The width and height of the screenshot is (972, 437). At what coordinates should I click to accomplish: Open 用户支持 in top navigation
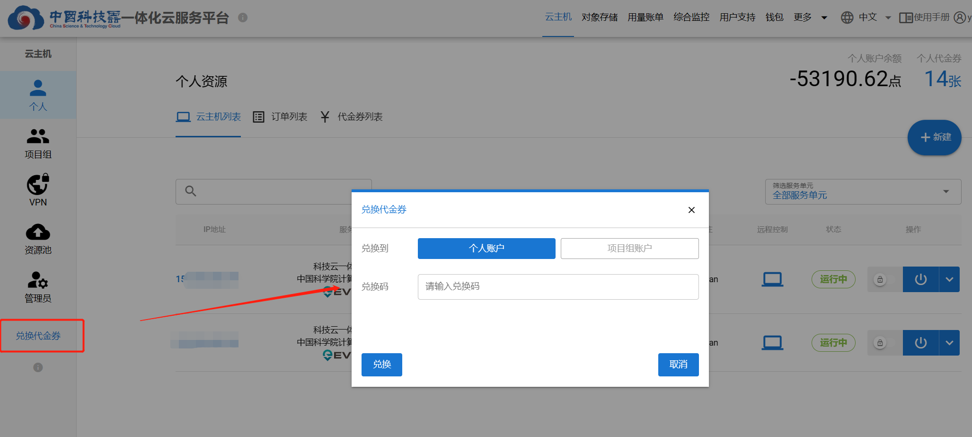pyautogui.click(x=737, y=18)
